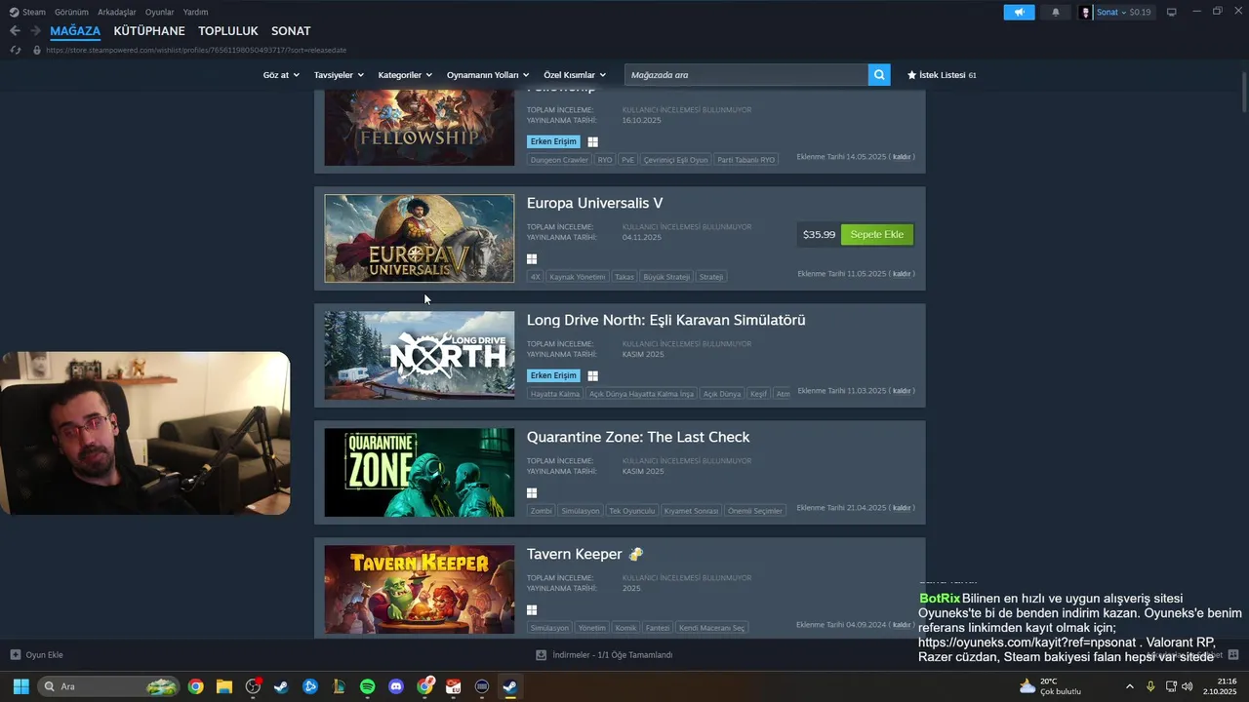This screenshot has height=702, width=1249.
Task: Open Discord from the taskbar
Action: coord(396,686)
